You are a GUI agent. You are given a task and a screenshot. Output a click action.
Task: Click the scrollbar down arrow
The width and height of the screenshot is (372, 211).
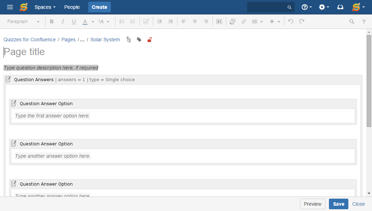point(369,193)
